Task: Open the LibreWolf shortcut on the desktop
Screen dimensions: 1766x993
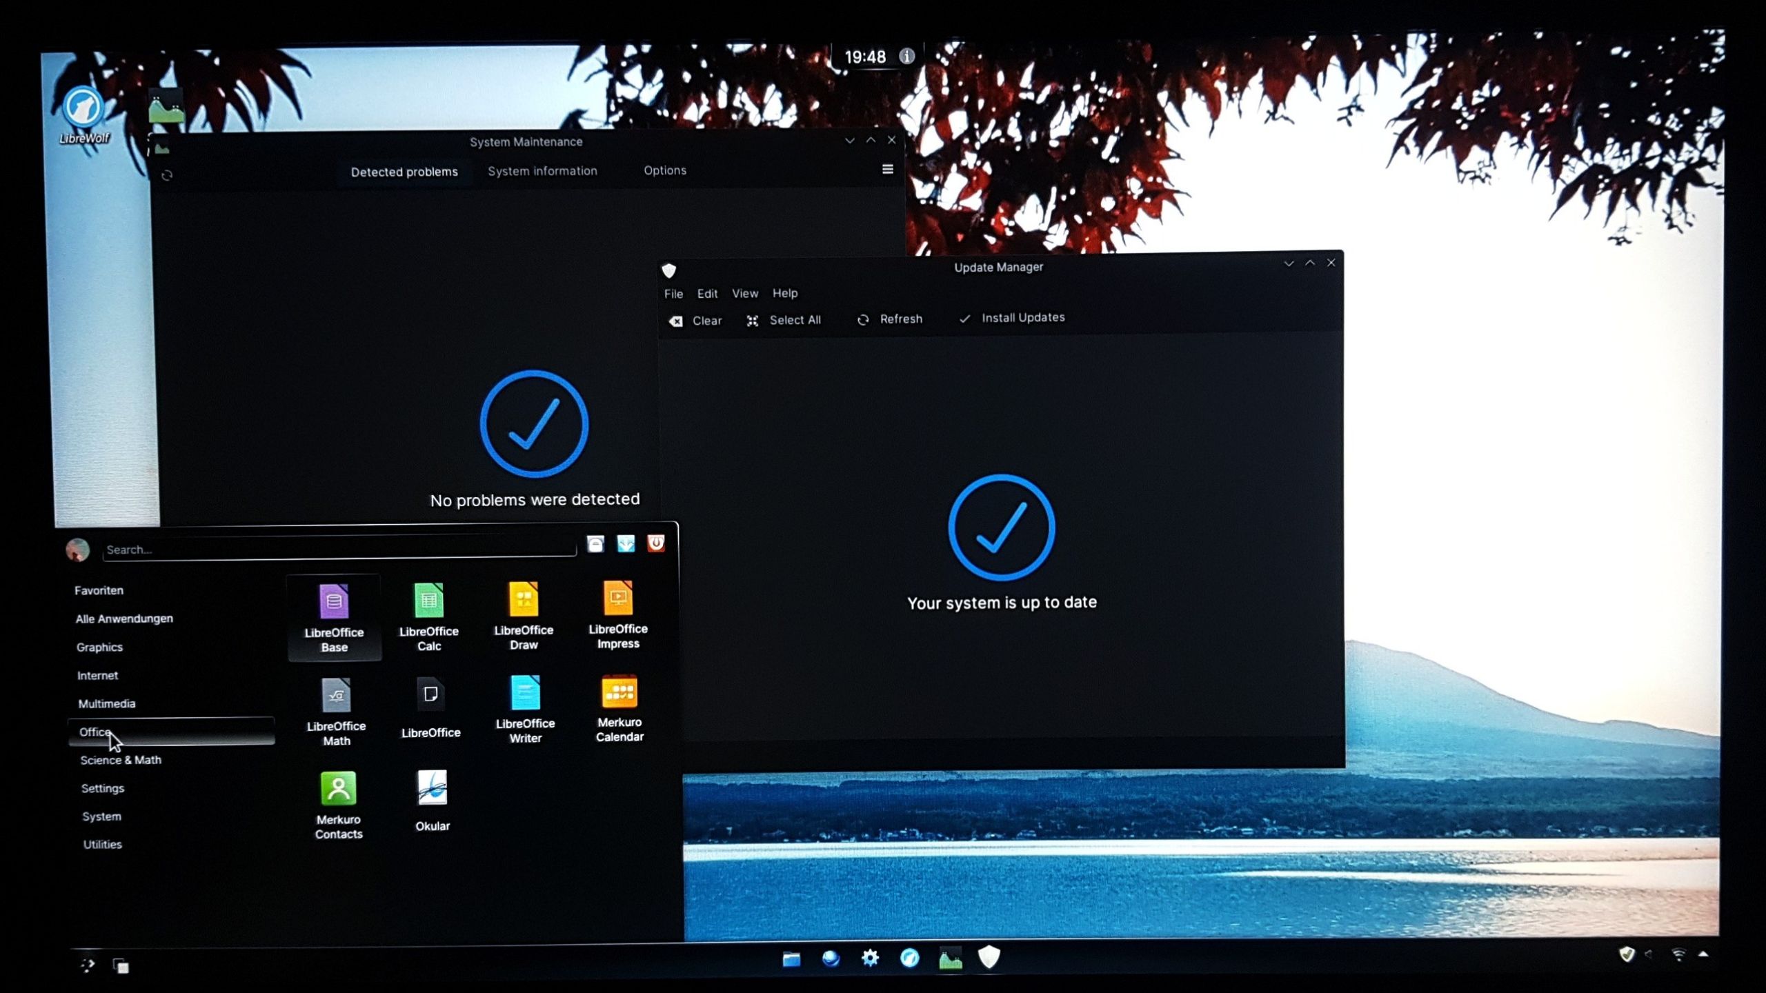Action: [83, 115]
